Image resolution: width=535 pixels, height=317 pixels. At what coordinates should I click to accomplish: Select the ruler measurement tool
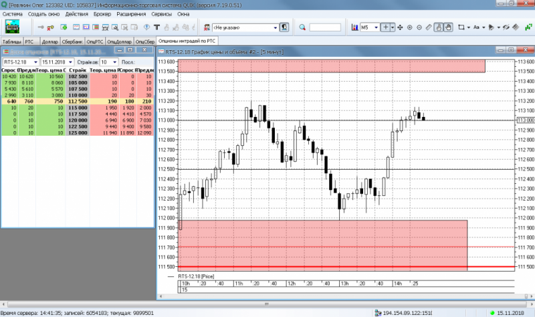point(429,27)
